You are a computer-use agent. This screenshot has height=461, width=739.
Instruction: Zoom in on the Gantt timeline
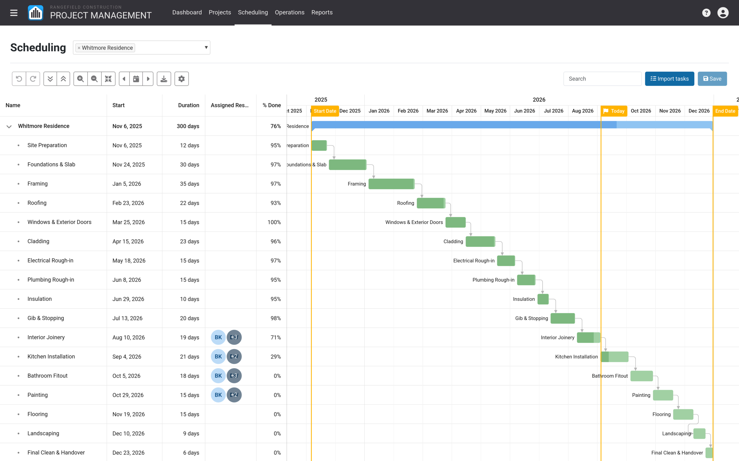point(81,79)
